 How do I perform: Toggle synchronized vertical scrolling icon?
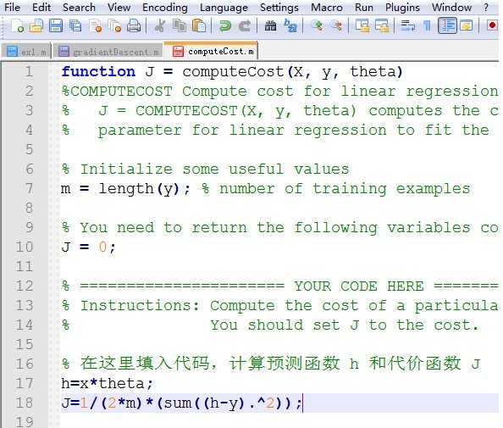pyautogui.click(x=362, y=25)
